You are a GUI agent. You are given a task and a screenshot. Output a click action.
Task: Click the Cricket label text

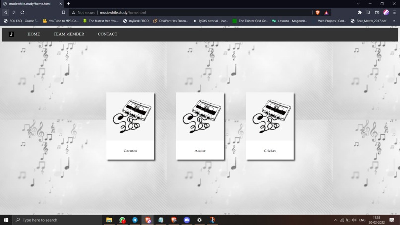click(269, 150)
